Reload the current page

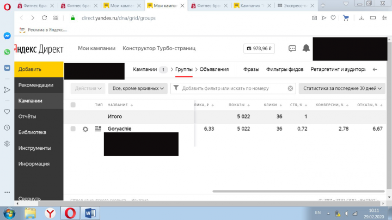[x=45, y=18]
